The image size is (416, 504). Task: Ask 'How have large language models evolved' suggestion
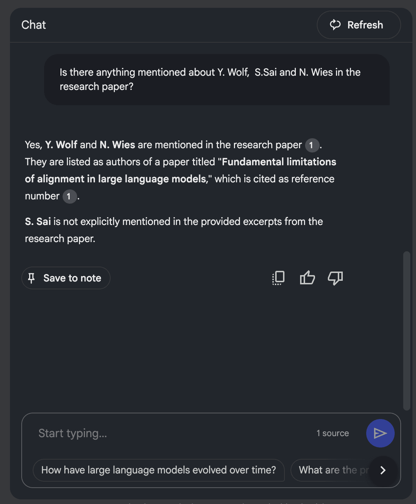point(159,470)
